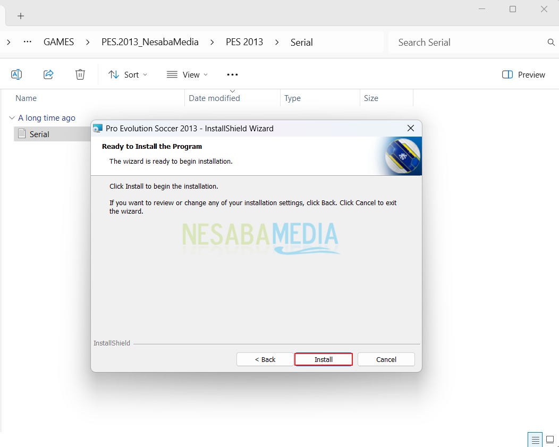The image size is (559, 447).
Task: Click the GAMES breadcrumb
Action: tap(59, 42)
